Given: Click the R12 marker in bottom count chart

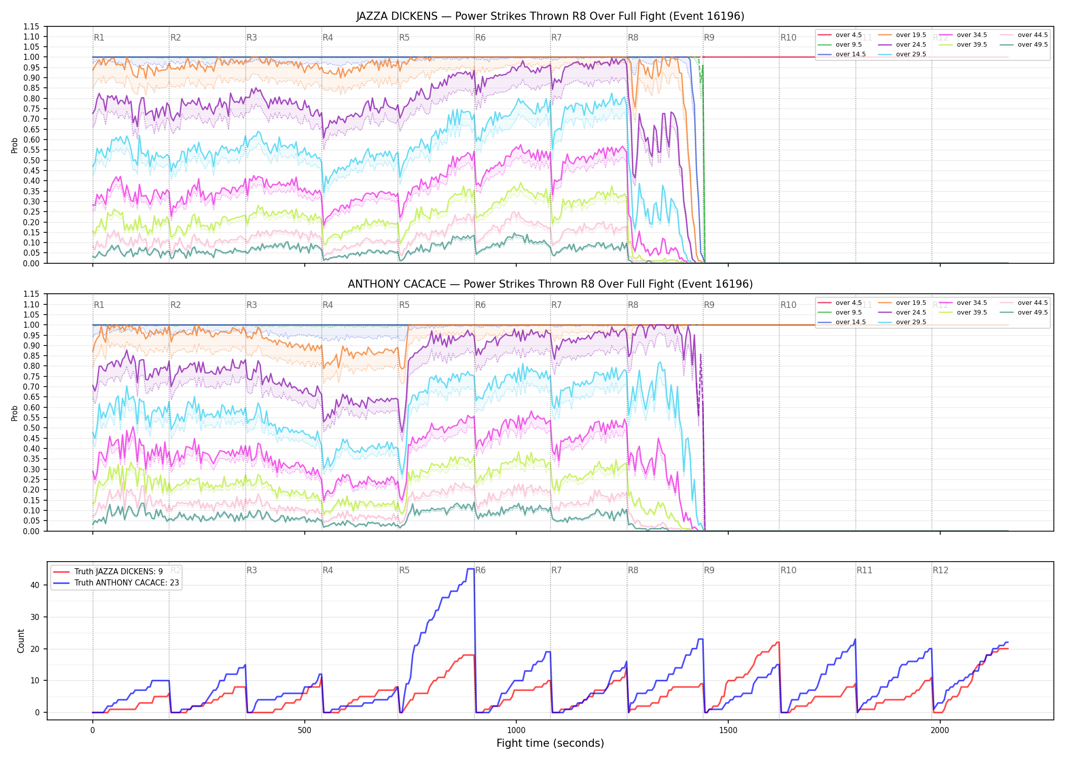Looking at the screenshot, I should click(x=940, y=570).
